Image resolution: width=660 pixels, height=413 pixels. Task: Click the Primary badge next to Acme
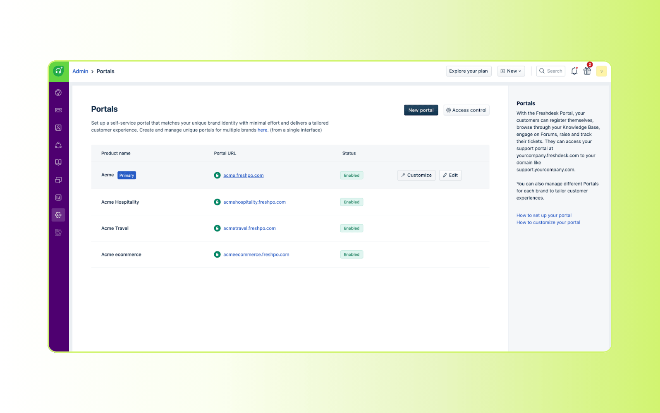pos(127,175)
